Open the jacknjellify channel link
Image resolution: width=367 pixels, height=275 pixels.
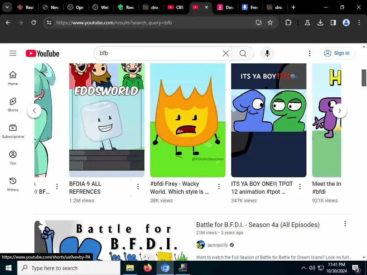[218, 245]
